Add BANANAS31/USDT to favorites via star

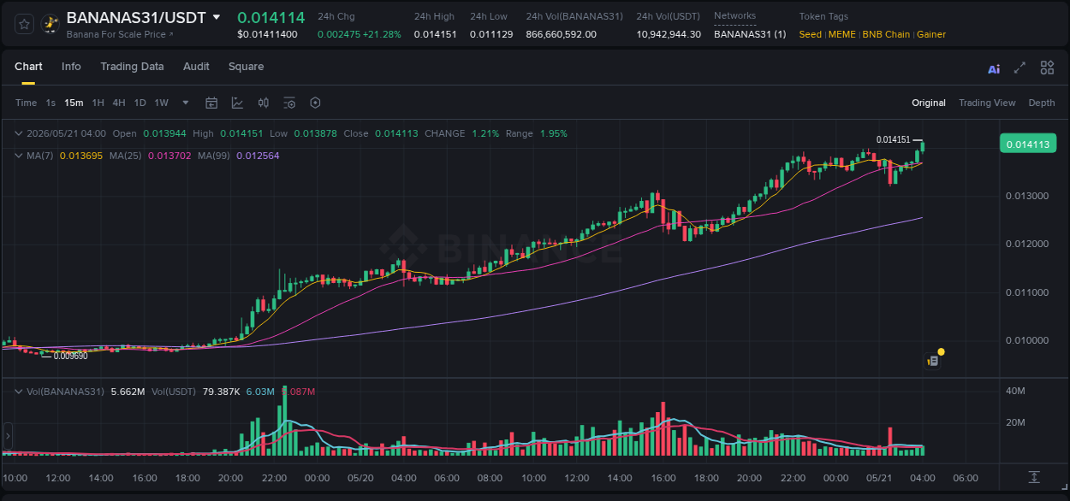click(25, 24)
